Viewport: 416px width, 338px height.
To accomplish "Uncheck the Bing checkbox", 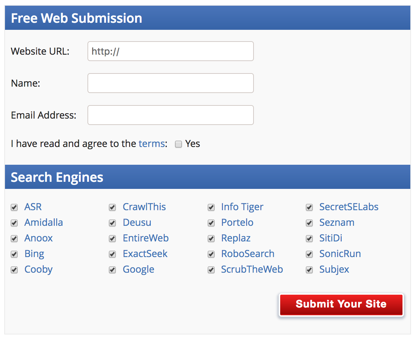I will pyautogui.click(x=14, y=254).
